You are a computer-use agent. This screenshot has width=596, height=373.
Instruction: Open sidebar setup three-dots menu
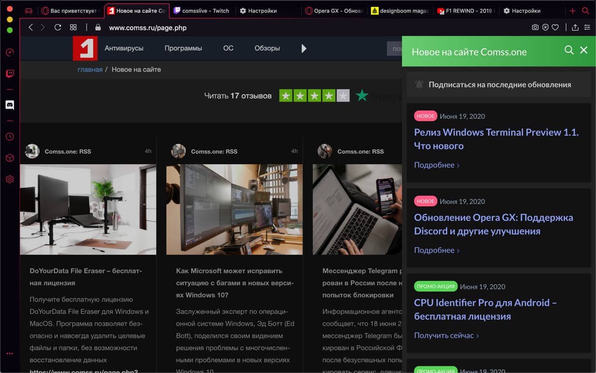click(10, 354)
